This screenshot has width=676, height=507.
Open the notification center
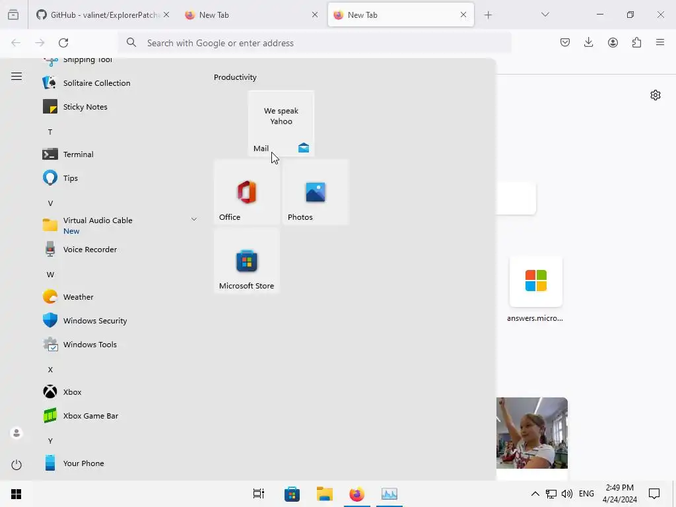[x=654, y=494]
